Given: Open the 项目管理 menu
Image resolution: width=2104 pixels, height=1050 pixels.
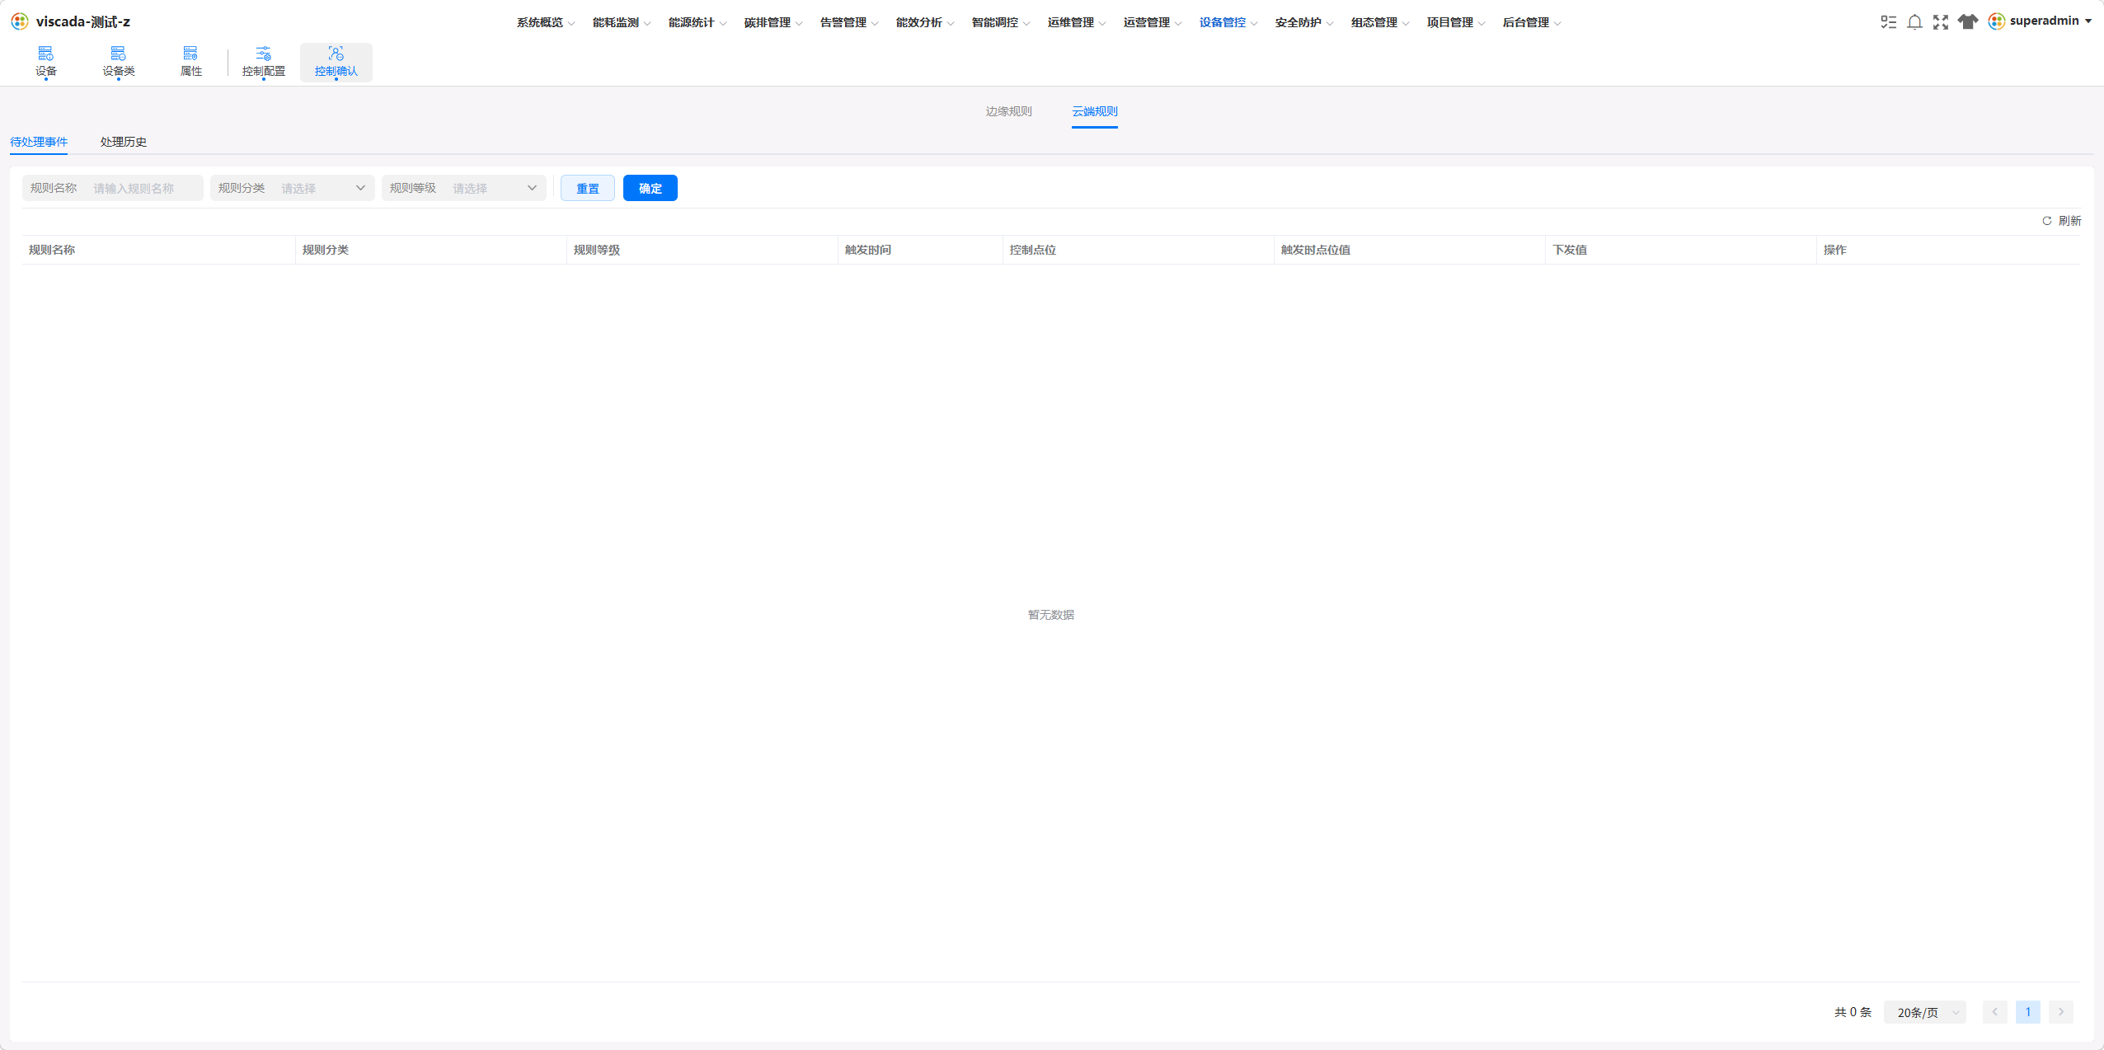Looking at the screenshot, I should pos(1456,22).
